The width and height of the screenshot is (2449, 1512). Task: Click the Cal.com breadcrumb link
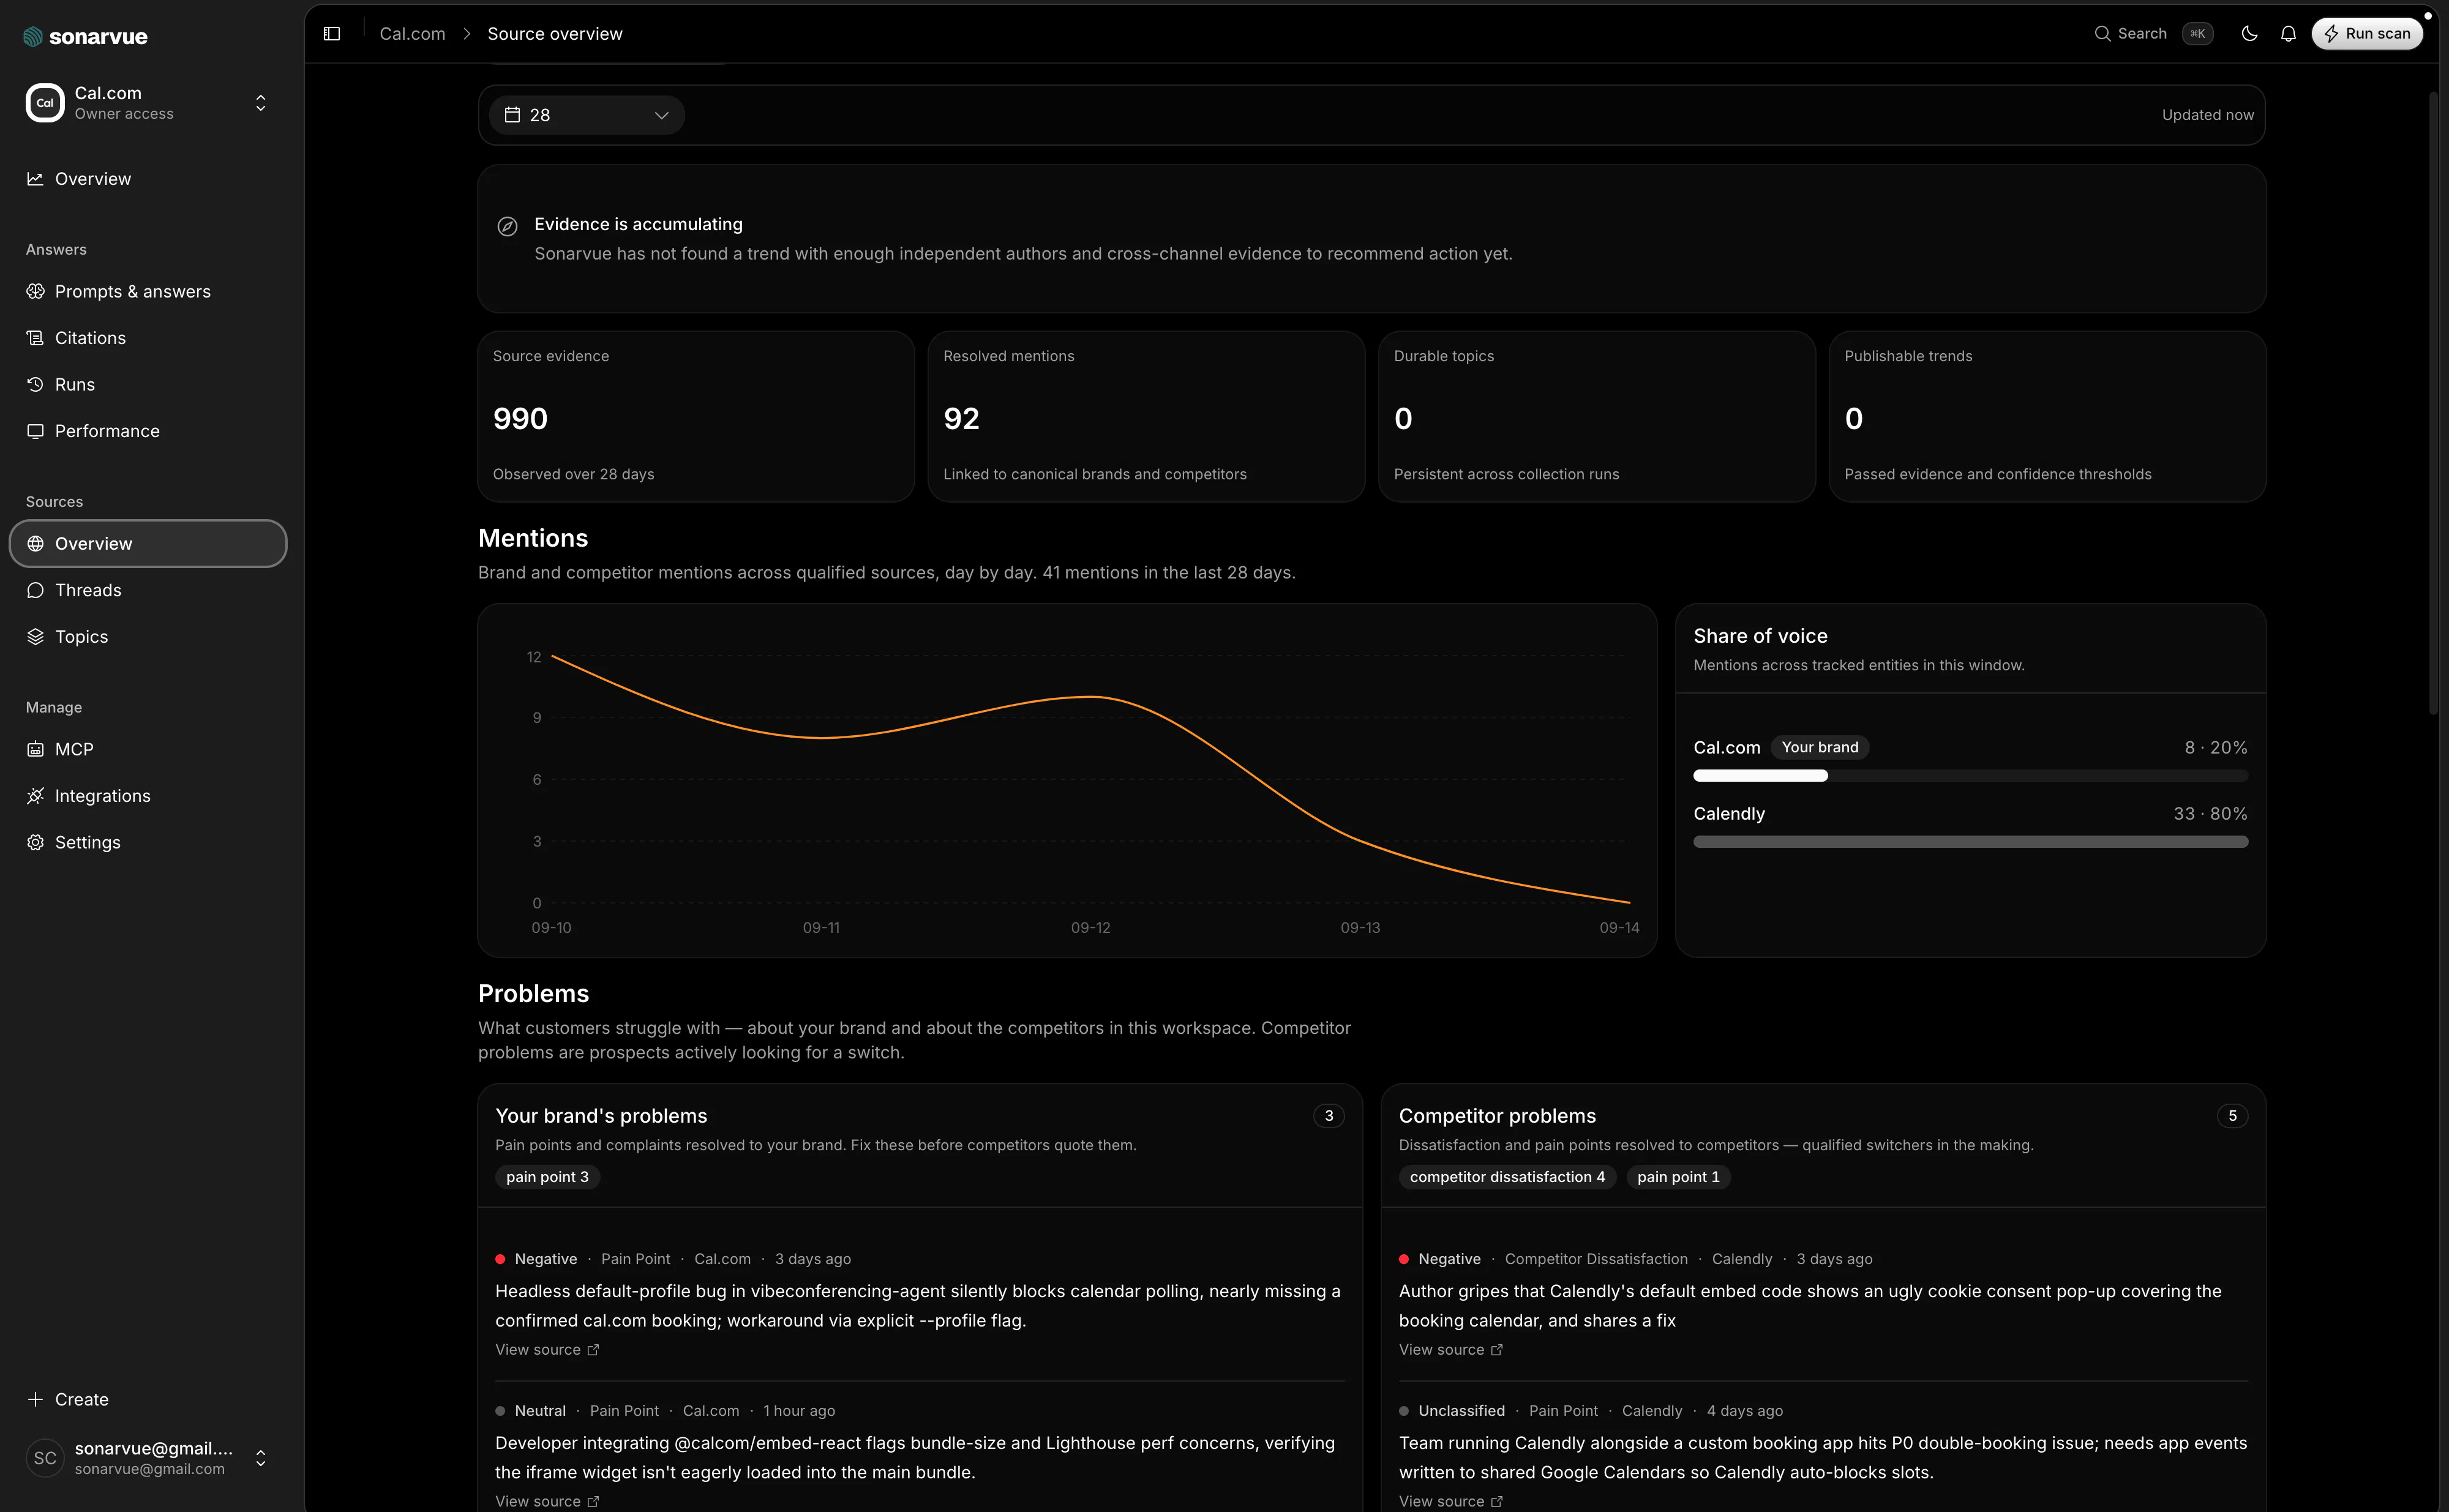coord(412,34)
